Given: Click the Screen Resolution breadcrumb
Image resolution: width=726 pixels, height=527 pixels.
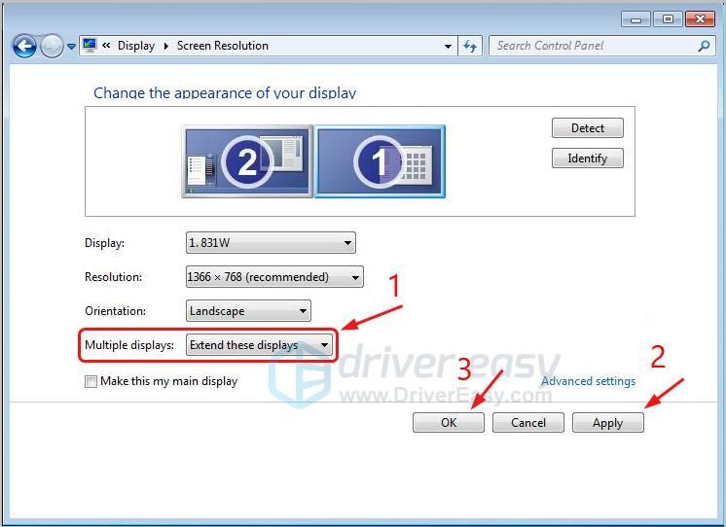Looking at the screenshot, I should tap(223, 46).
